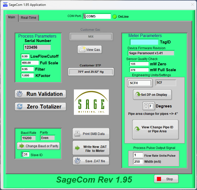The height and width of the screenshot is (190, 197).
Task: Switch to the Main tab
Action: [12, 17]
